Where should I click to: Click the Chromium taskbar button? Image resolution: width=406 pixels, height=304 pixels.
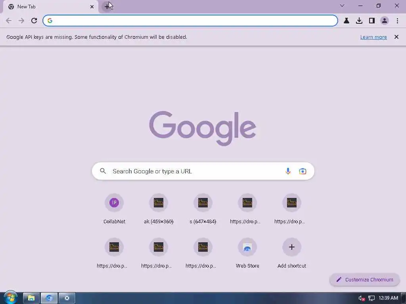point(49,298)
